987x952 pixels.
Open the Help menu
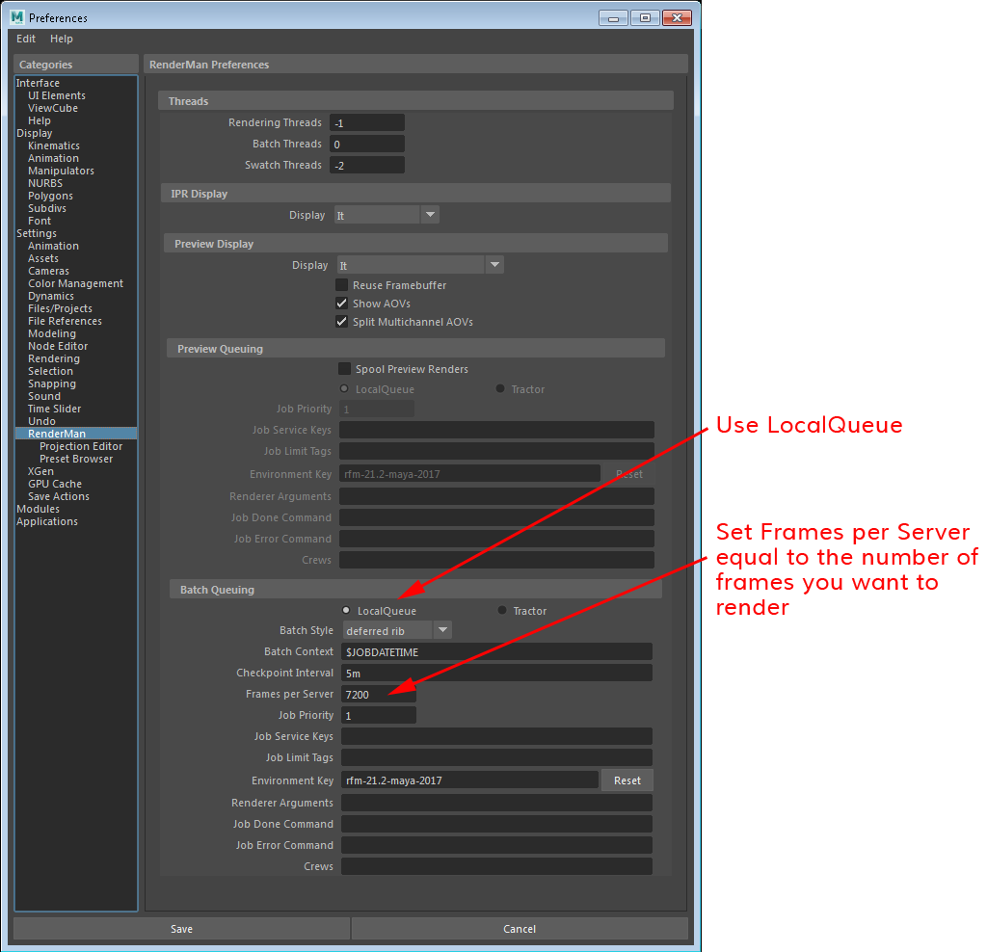click(x=62, y=39)
